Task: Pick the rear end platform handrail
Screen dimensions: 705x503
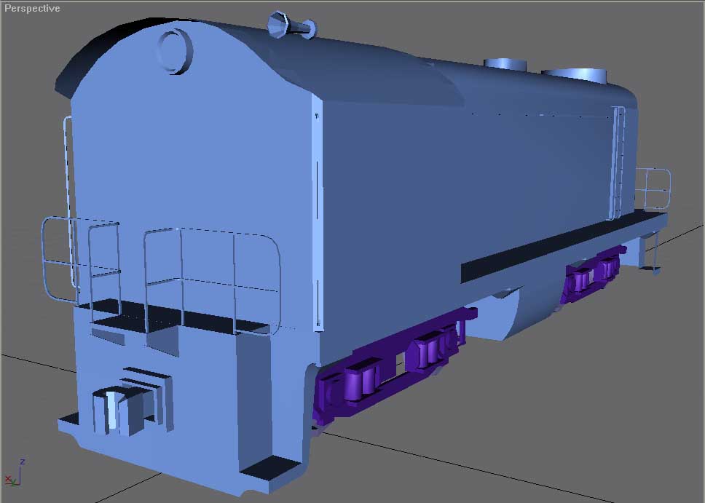Action: click(652, 189)
